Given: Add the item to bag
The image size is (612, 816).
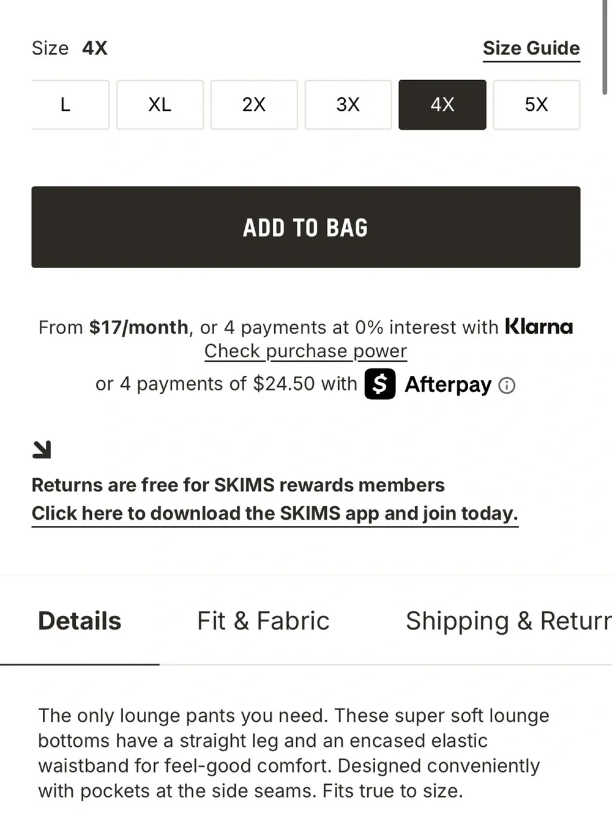Looking at the screenshot, I should pyautogui.click(x=306, y=227).
